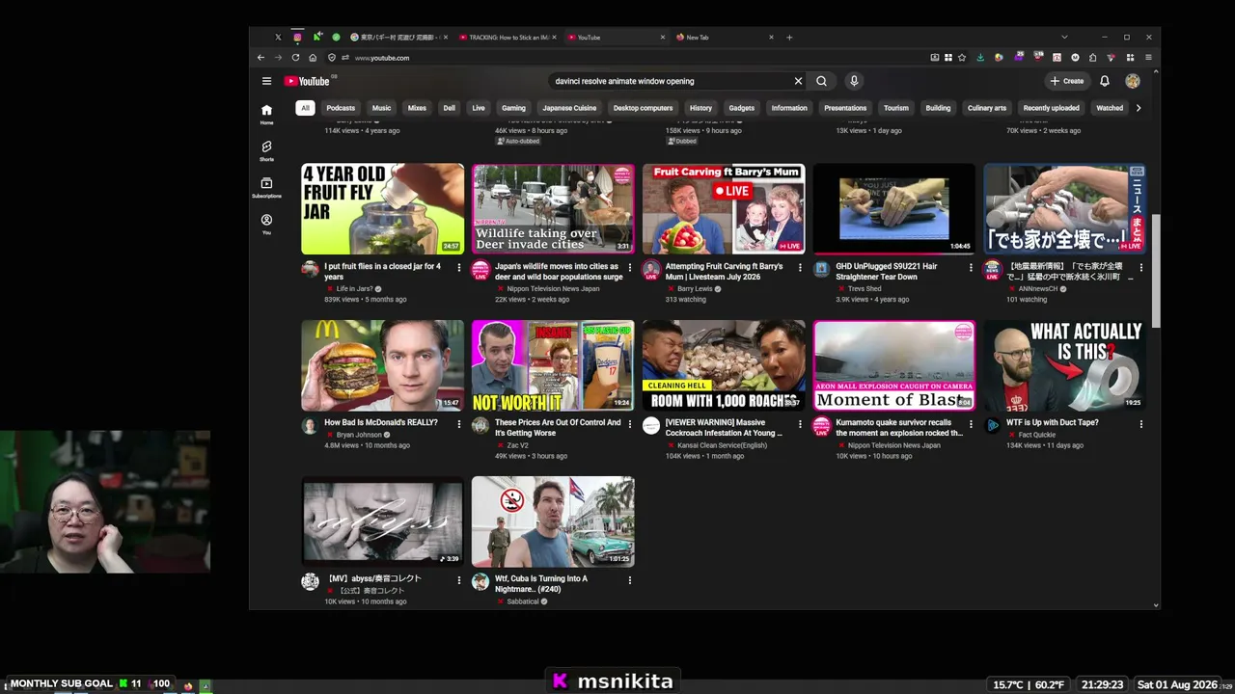Bookmark this page with the star icon

pos(962,58)
